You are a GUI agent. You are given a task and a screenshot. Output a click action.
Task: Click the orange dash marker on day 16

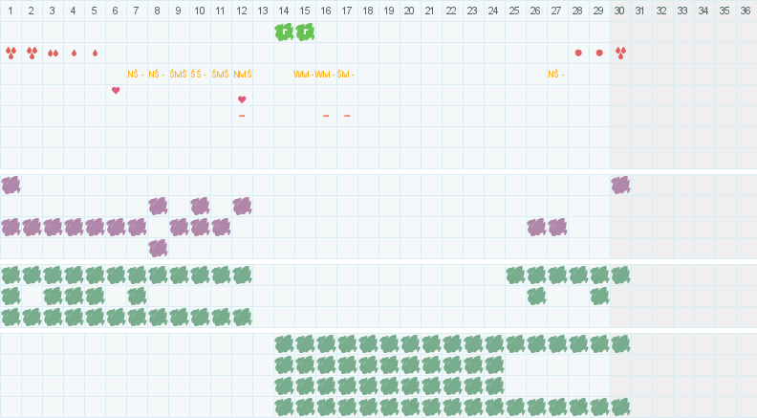(x=326, y=116)
